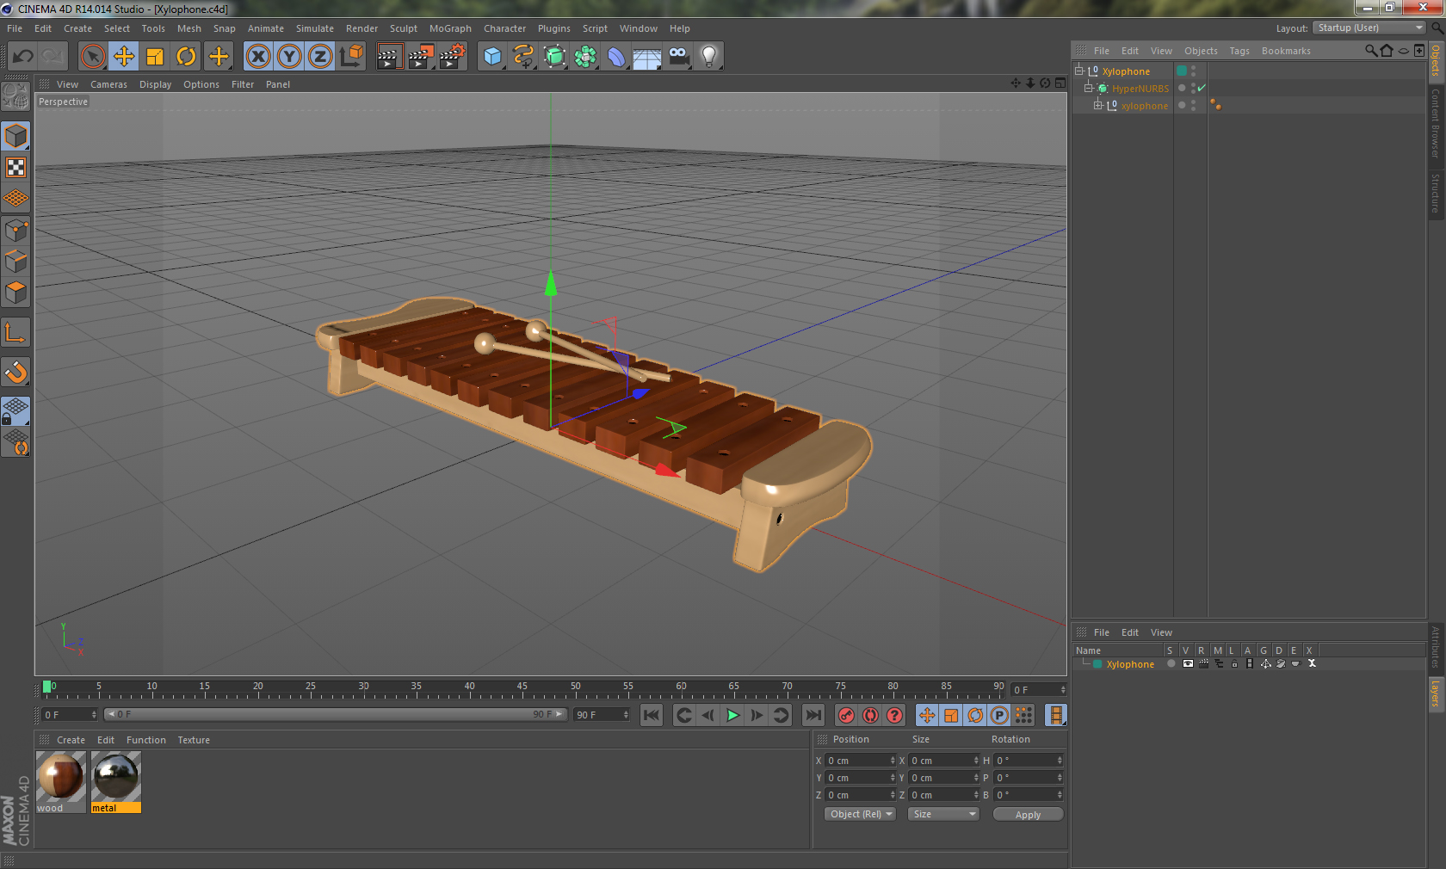Viewport: 1446px width, 869px height.
Task: Open the Mesh menu
Action: click(x=189, y=28)
